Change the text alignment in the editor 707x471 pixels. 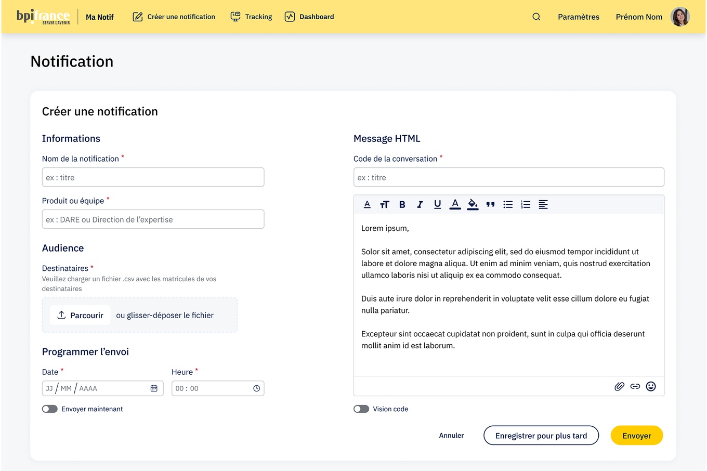[543, 204]
